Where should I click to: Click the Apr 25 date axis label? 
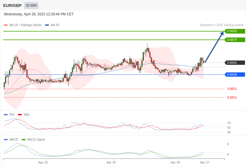pyautogui.click(x=111, y=162)
